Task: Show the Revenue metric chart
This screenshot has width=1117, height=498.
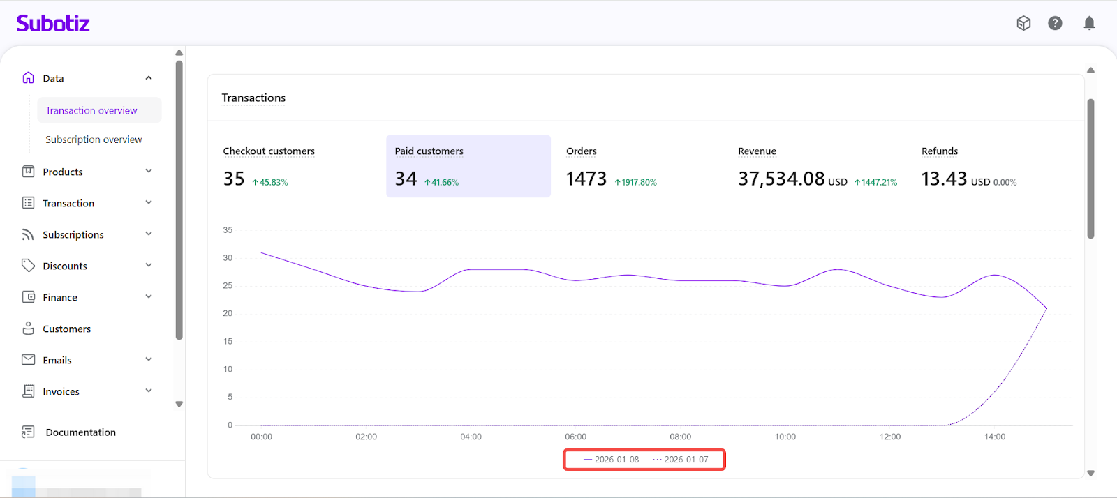Action: (817, 167)
